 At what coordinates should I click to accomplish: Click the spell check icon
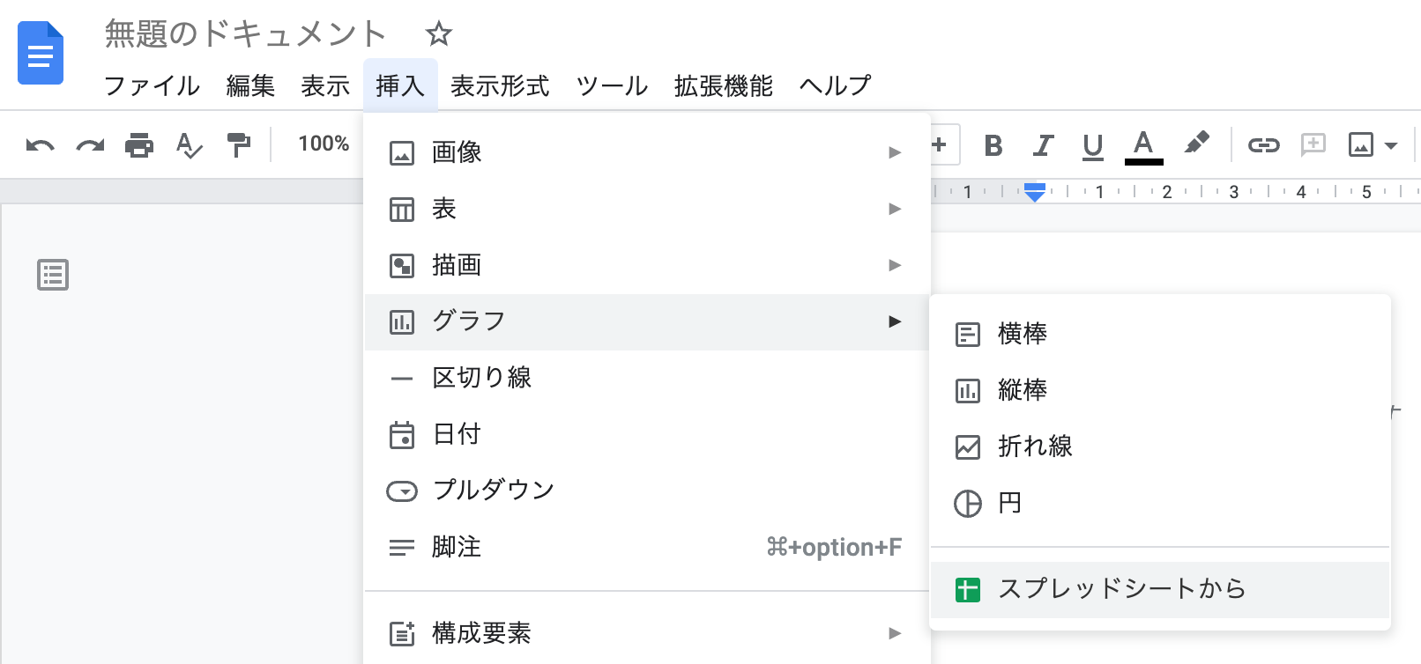(x=189, y=145)
